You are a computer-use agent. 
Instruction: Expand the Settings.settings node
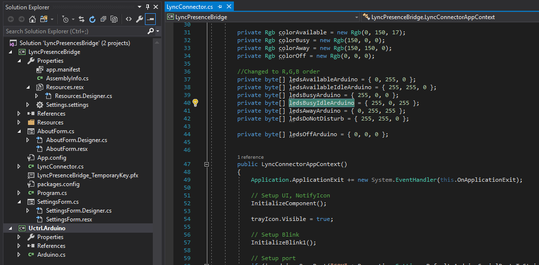pyautogui.click(x=28, y=105)
